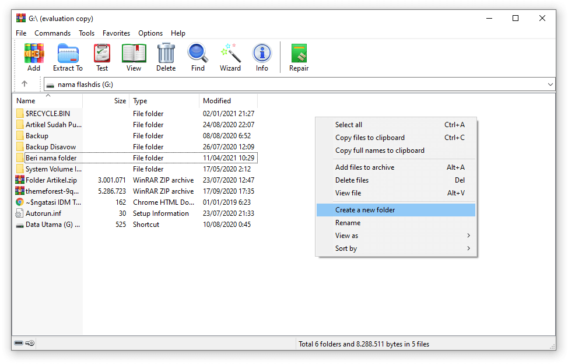Click the Chrome icon of ~$ngatasi IDM file
568x364 pixels.
(20, 202)
